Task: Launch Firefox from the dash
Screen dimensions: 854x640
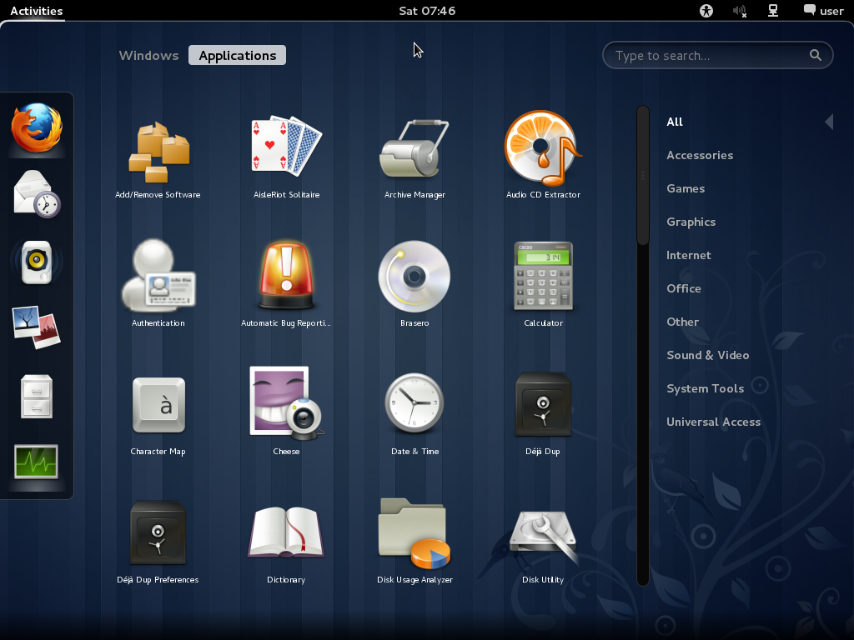Action: pos(37,127)
